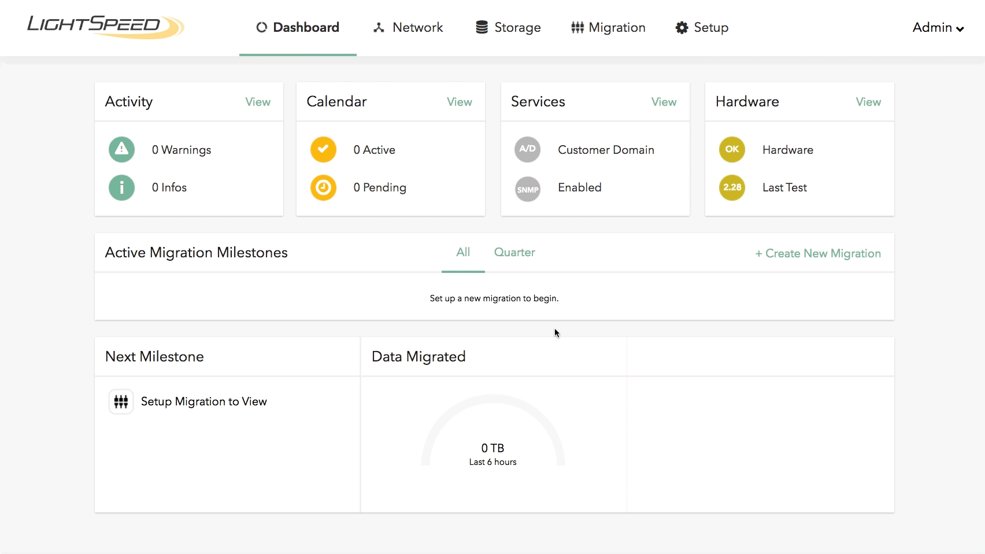Click the Calendar card heading
This screenshot has height=554, width=985.
click(x=336, y=101)
